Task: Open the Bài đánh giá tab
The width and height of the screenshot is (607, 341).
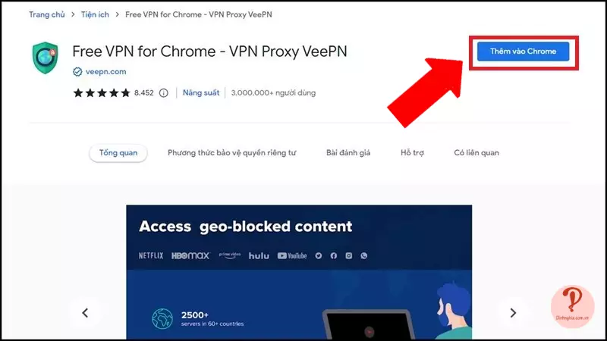Action: pos(348,153)
